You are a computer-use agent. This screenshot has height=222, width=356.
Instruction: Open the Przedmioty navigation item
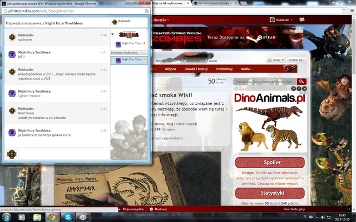[224, 69]
